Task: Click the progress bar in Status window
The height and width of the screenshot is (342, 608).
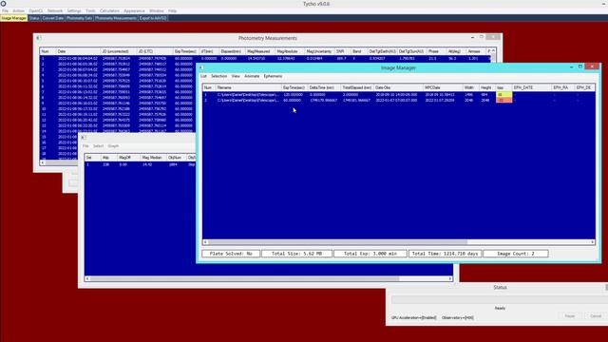Action: [x=500, y=300]
